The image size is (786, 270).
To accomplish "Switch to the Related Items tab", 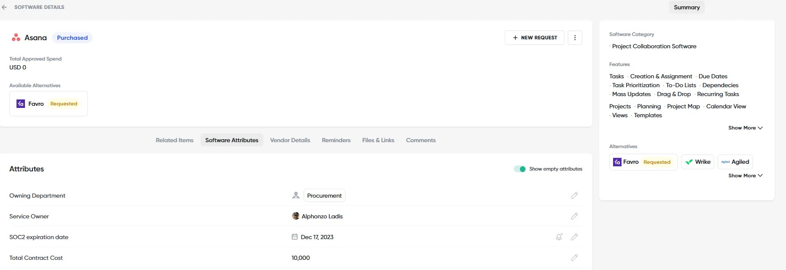I will pyautogui.click(x=175, y=140).
